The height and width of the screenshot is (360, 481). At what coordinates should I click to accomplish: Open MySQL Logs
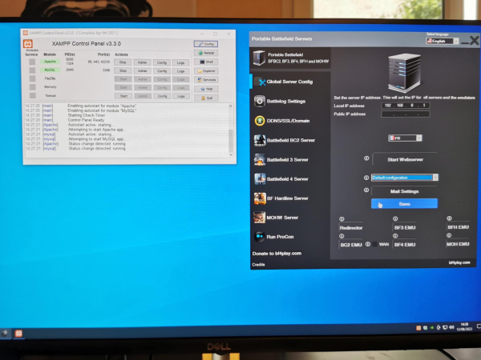(x=180, y=71)
